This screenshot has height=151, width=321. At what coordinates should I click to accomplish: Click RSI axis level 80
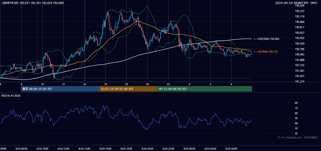[x=296, y=103]
